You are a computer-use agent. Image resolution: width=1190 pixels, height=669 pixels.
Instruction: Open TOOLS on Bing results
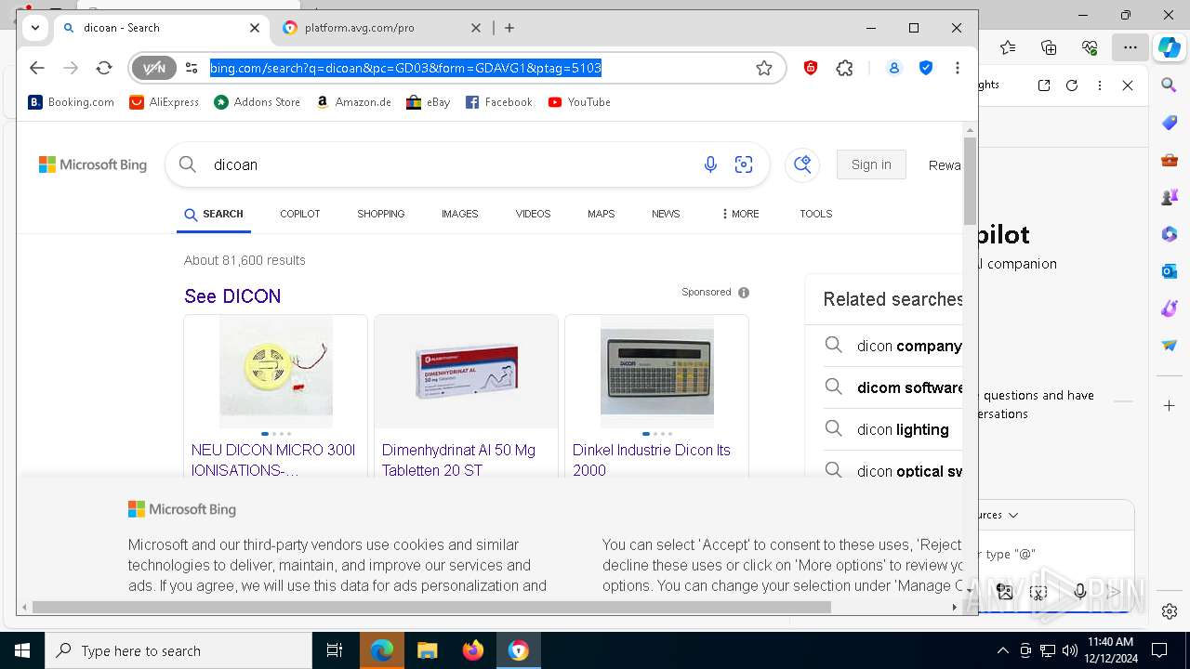click(x=815, y=214)
